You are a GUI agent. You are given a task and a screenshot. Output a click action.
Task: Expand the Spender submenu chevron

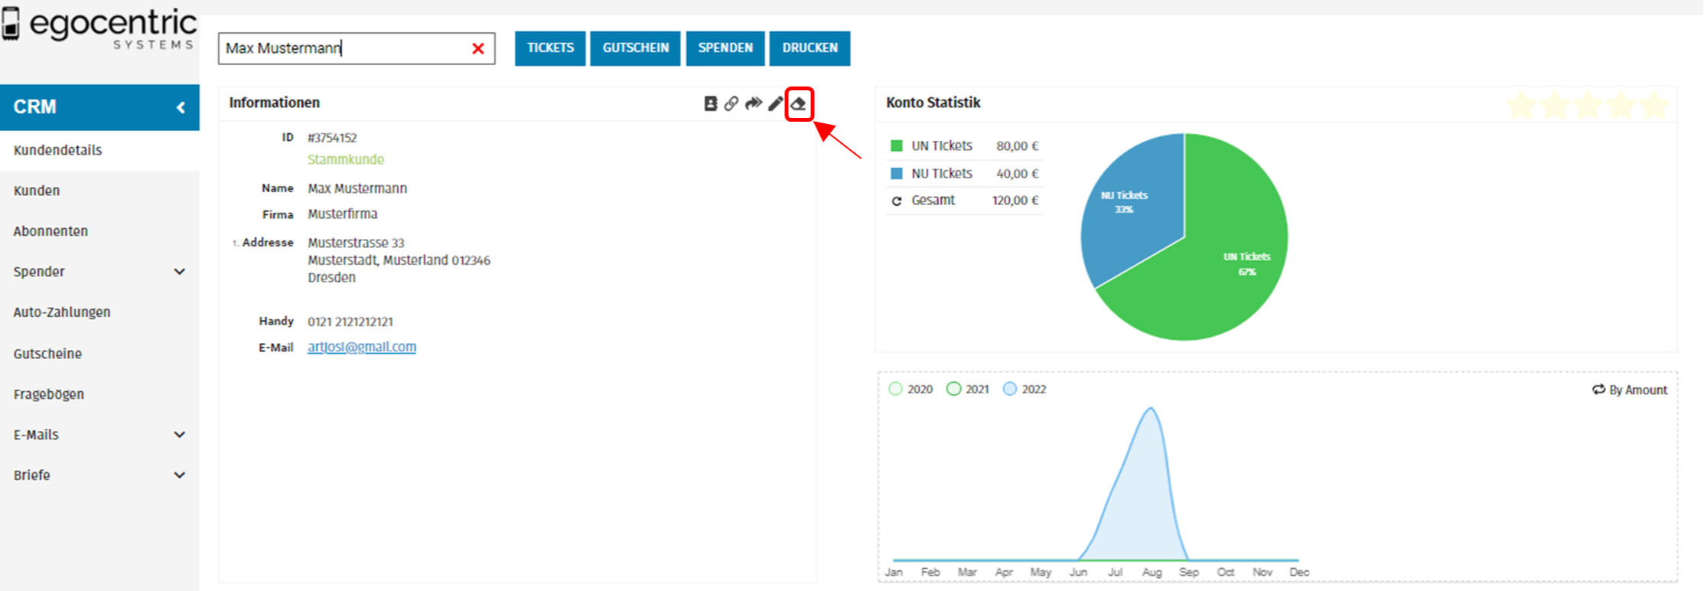180,272
